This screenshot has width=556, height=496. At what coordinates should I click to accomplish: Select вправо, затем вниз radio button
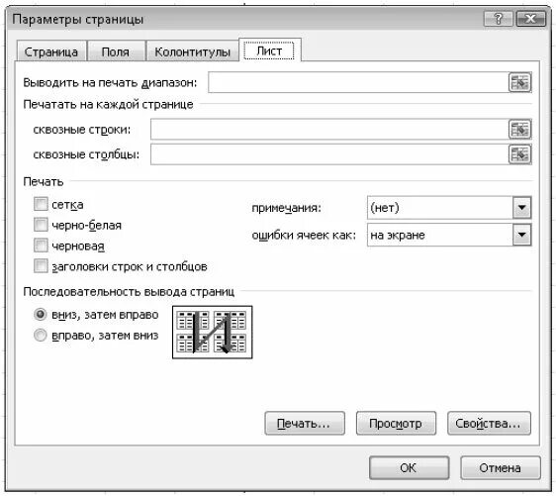41,336
